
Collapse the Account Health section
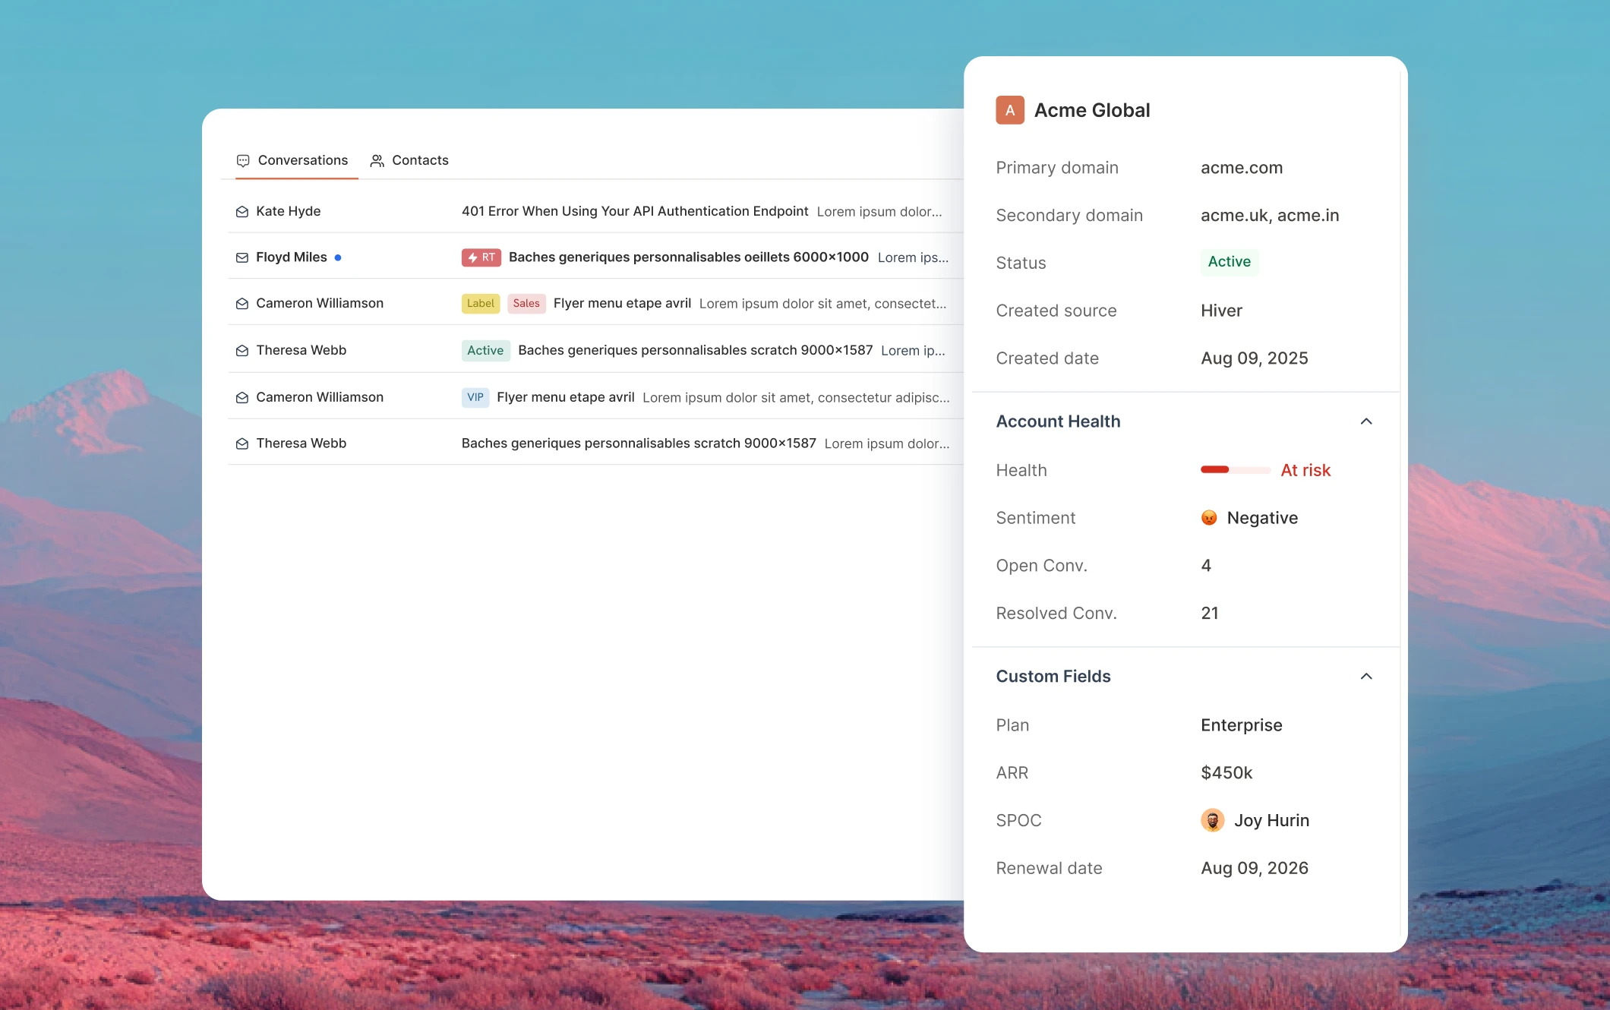pyautogui.click(x=1365, y=421)
